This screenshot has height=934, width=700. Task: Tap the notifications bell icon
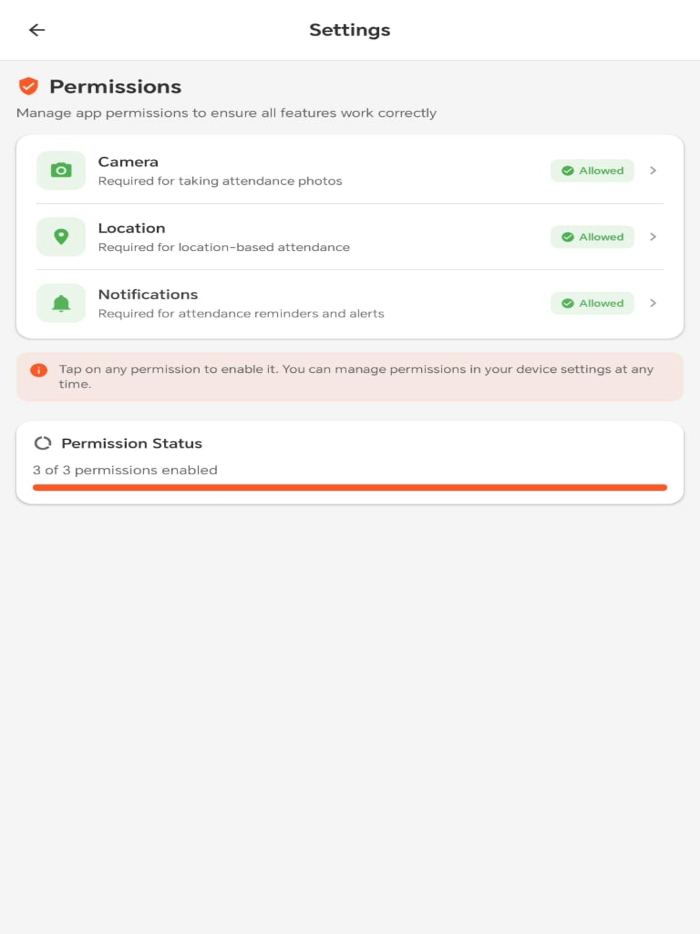pos(61,303)
